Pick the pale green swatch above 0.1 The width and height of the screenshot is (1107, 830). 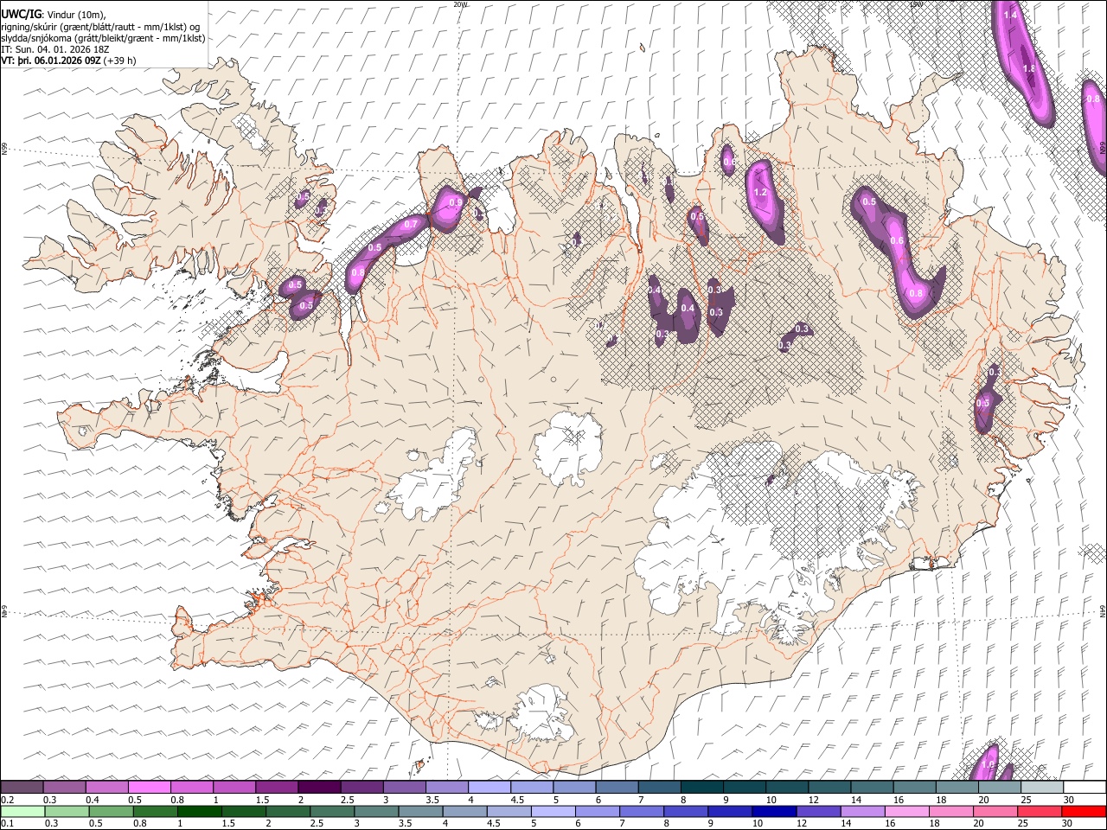pos(22,811)
